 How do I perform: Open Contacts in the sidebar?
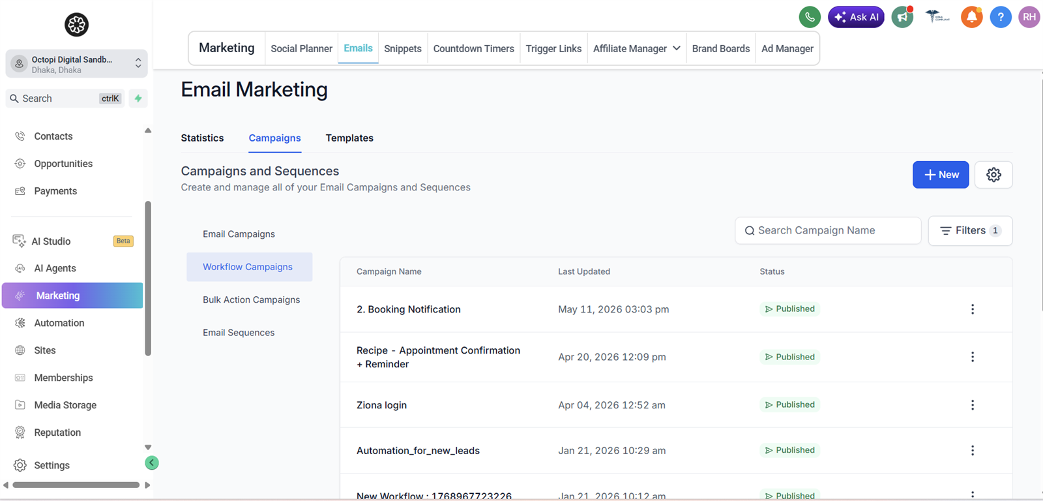point(53,136)
